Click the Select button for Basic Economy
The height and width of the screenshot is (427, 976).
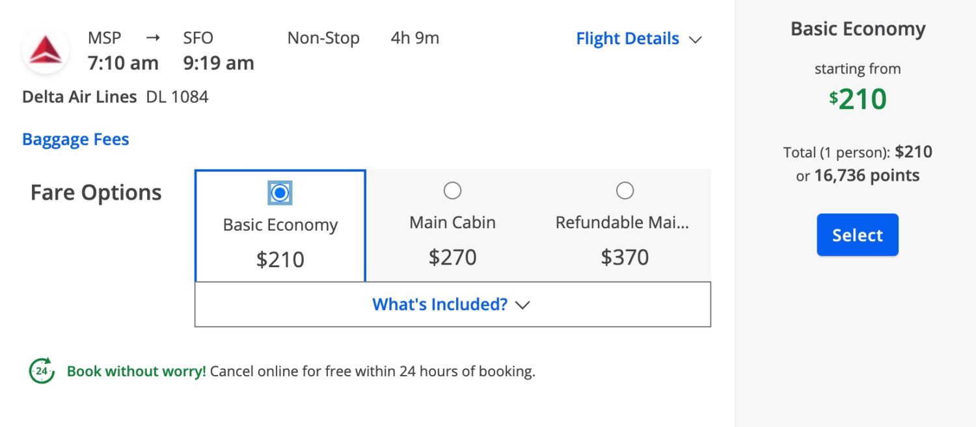pos(857,235)
